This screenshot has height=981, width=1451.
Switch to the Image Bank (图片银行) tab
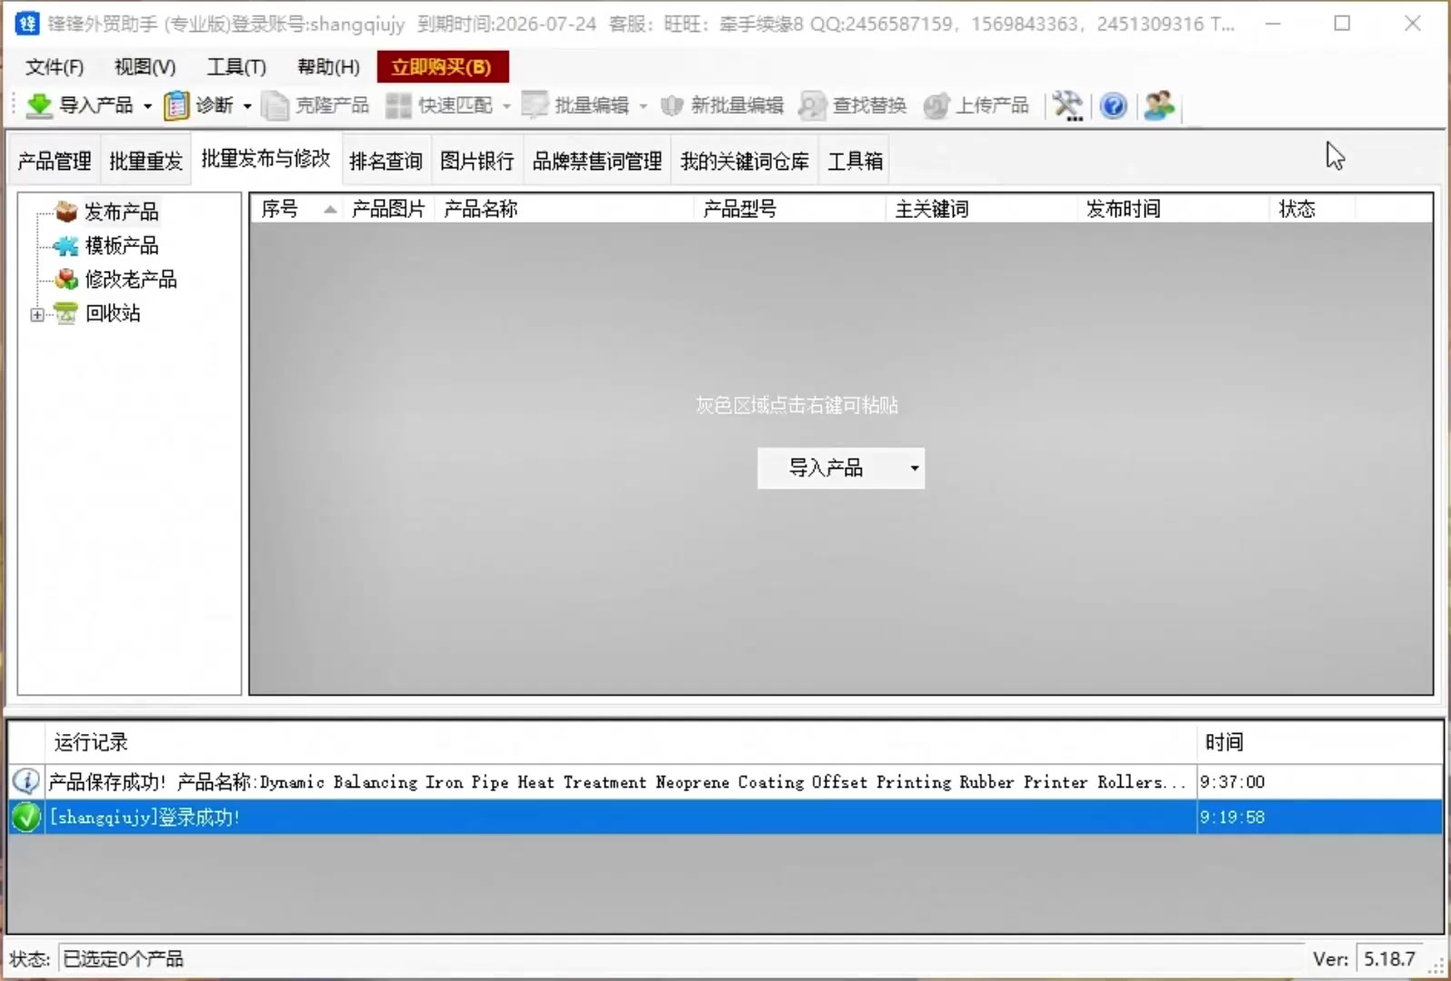pyautogui.click(x=476, y=161)
